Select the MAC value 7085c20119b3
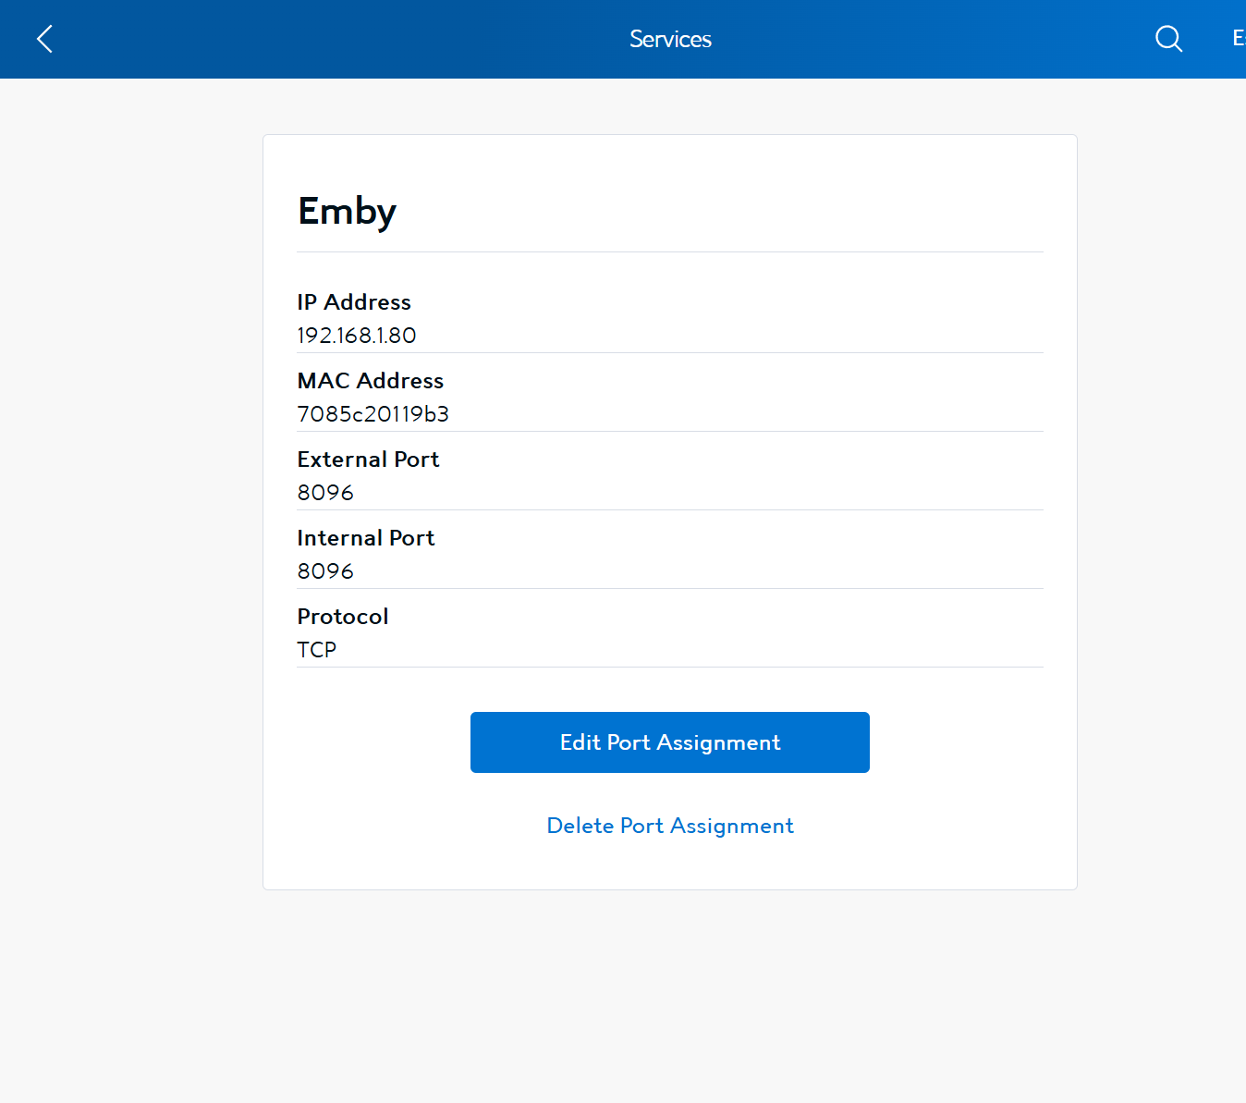 tap(373, 414)
